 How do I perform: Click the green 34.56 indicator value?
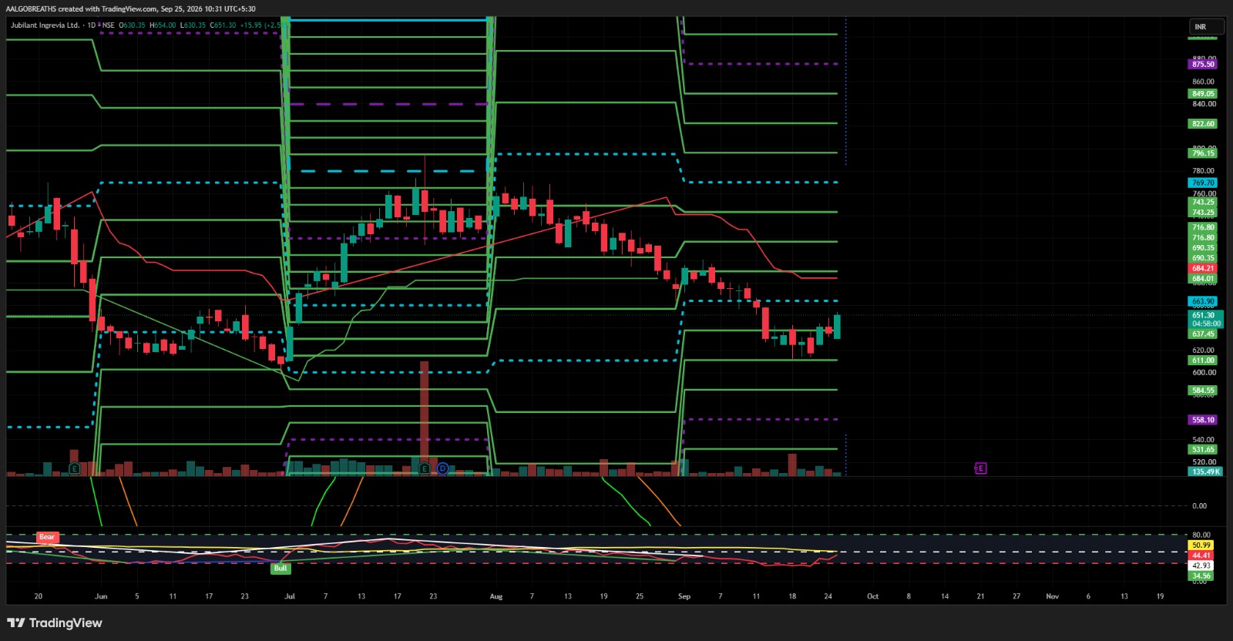pos(1201,576)
